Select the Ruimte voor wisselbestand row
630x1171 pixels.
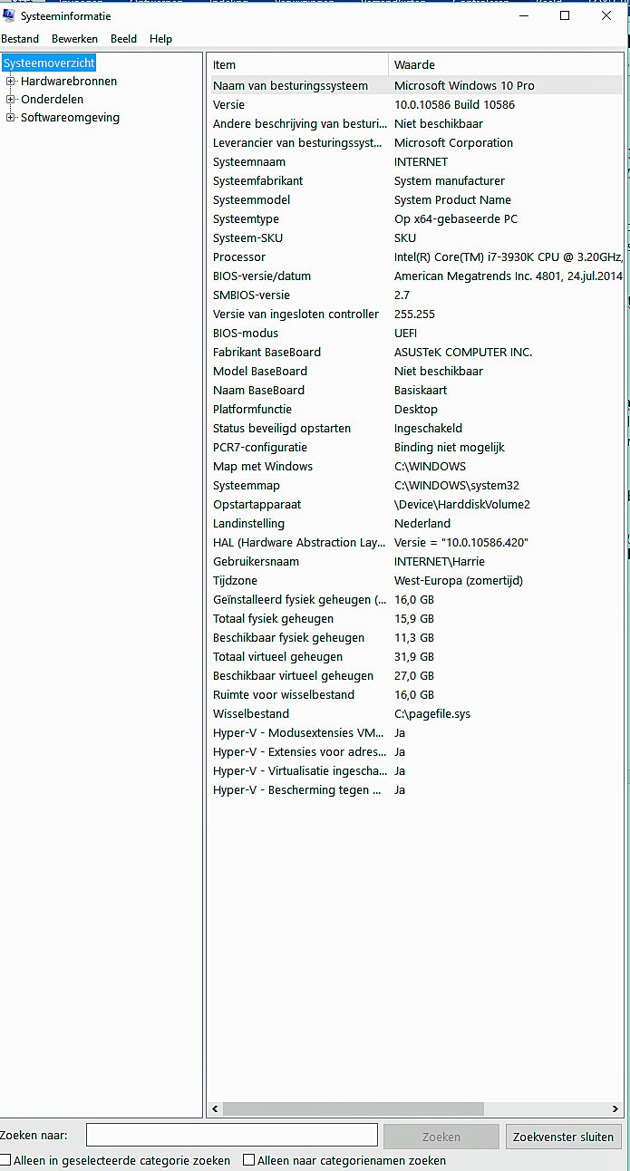coord(417,694)
